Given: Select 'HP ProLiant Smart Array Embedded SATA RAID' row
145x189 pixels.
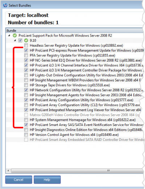Looking at the screenshot, I should pyautogui.click(x=87, y=140).
